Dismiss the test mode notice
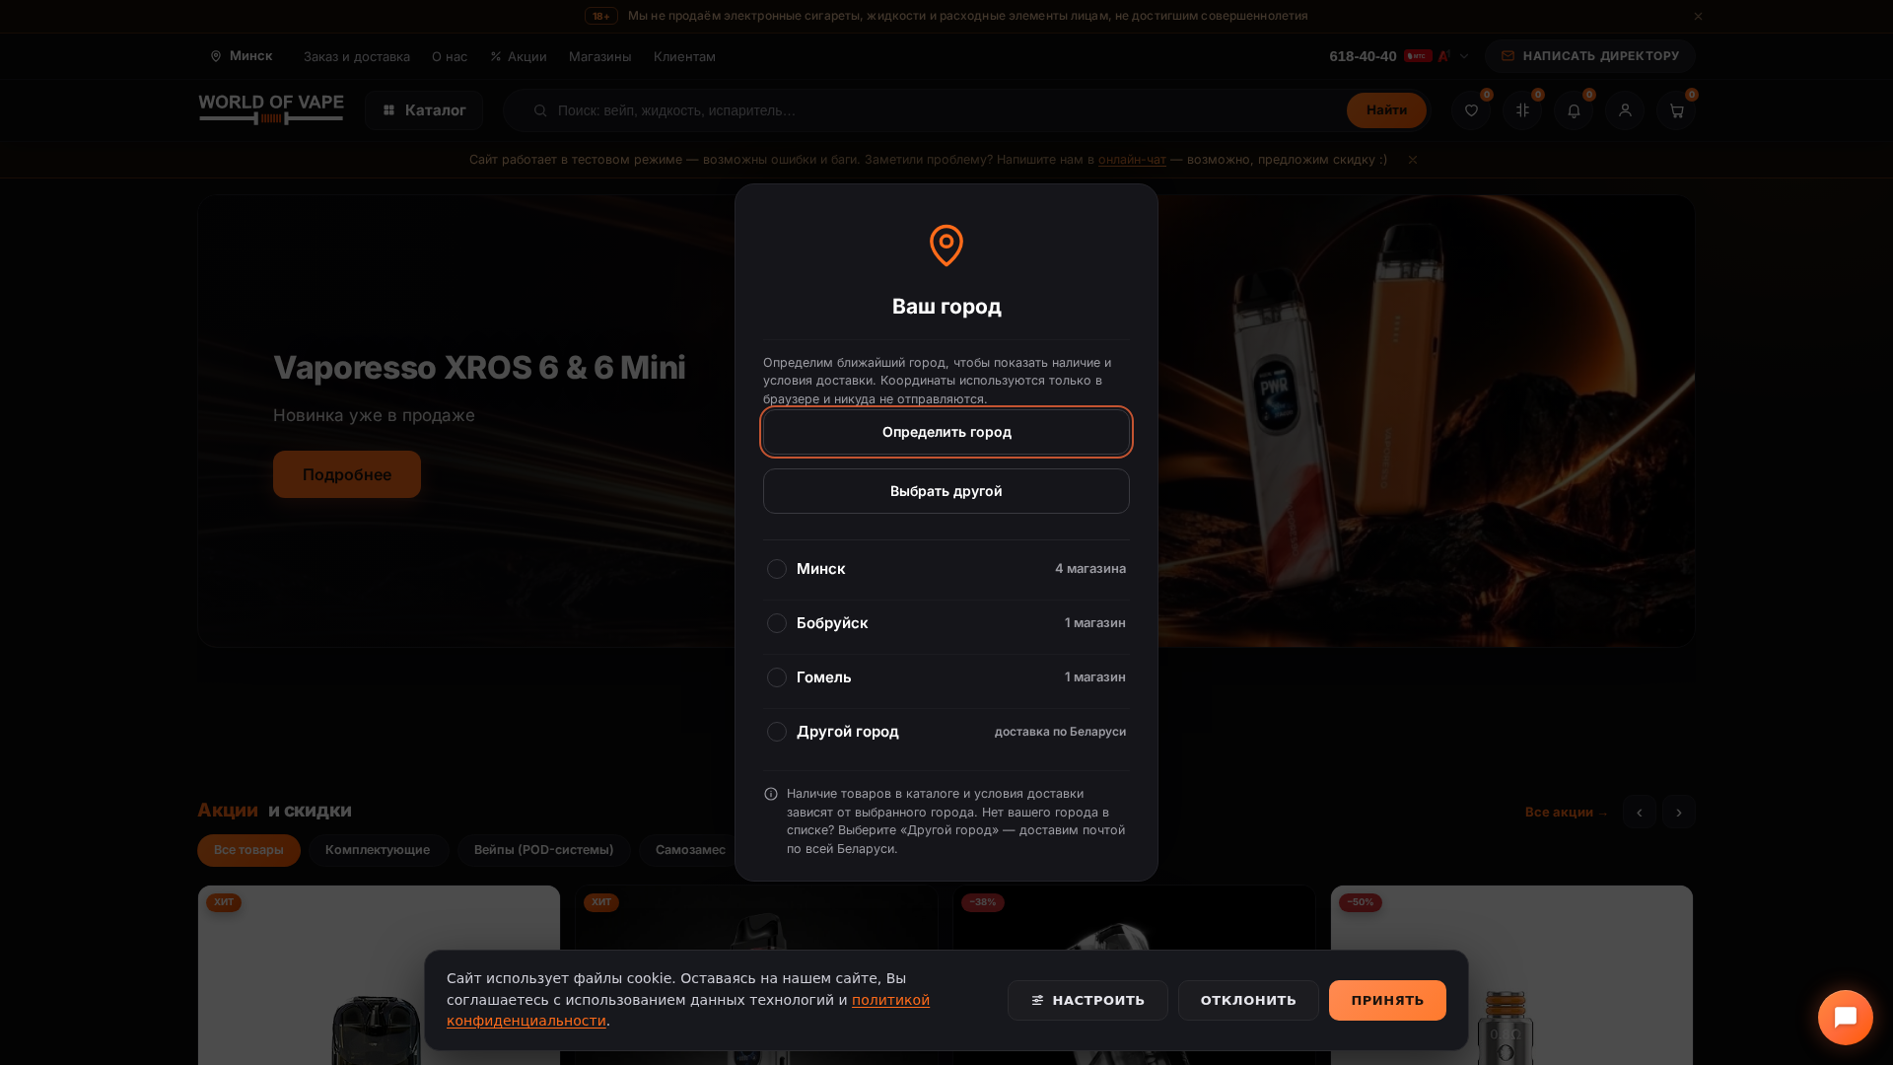The height and width of the screenshot is (1065, 1893). [x=1413, y=160]
